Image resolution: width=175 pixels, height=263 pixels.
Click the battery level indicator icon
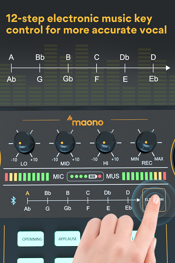coord(93,177)
